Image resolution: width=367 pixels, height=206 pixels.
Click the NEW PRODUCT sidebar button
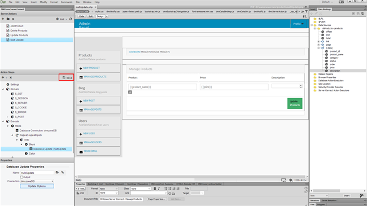click(x=98, y=68)
